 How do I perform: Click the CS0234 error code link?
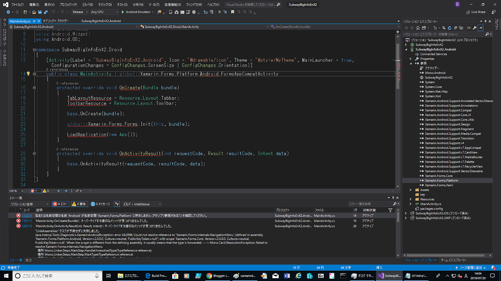click(x=27, y=215)
